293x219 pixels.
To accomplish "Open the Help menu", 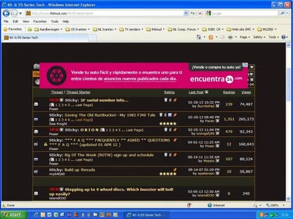I will click(x=65, y=21).
